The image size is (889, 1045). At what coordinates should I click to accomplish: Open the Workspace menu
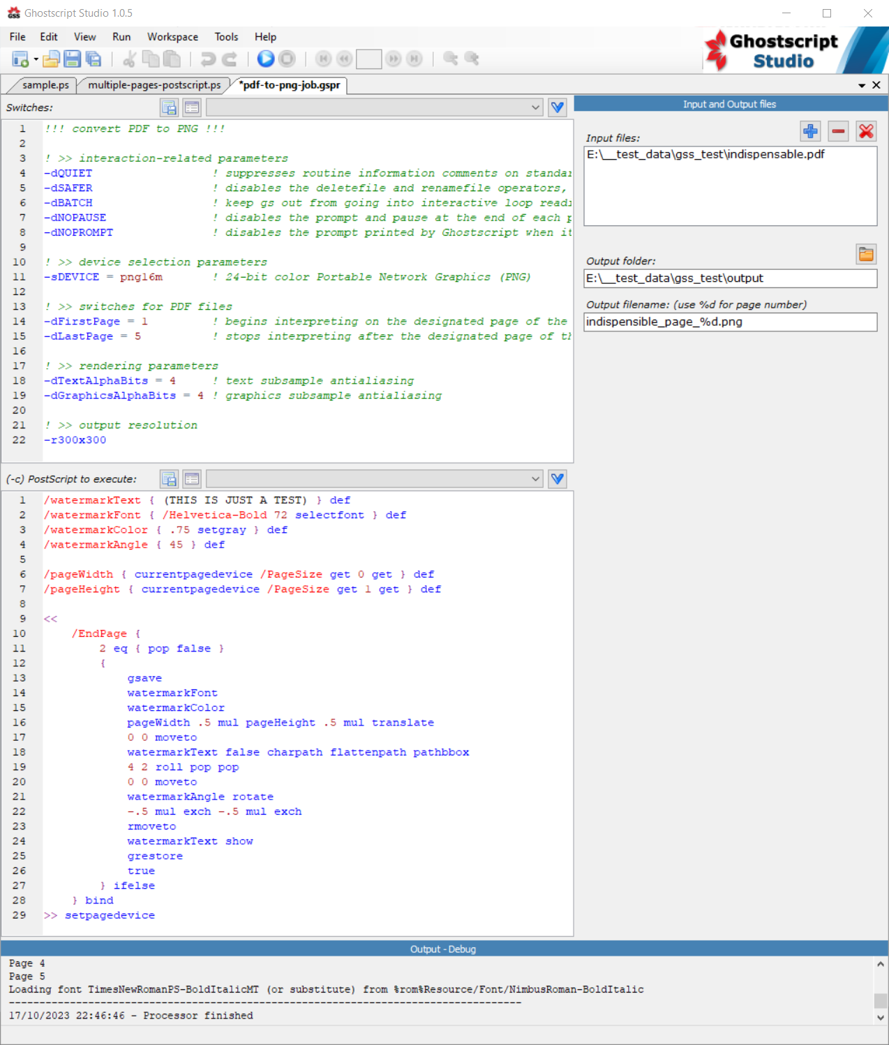click(172, 37)
